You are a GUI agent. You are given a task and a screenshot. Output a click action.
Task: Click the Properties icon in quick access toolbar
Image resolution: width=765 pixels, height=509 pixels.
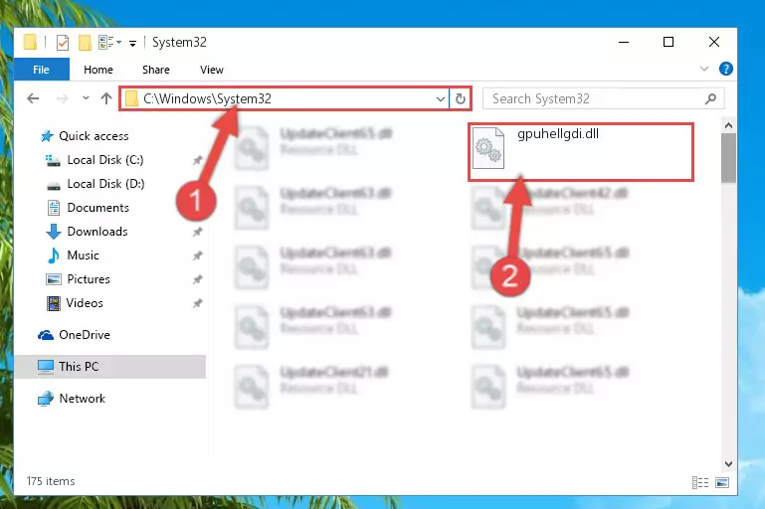click(x=63, y=43)
